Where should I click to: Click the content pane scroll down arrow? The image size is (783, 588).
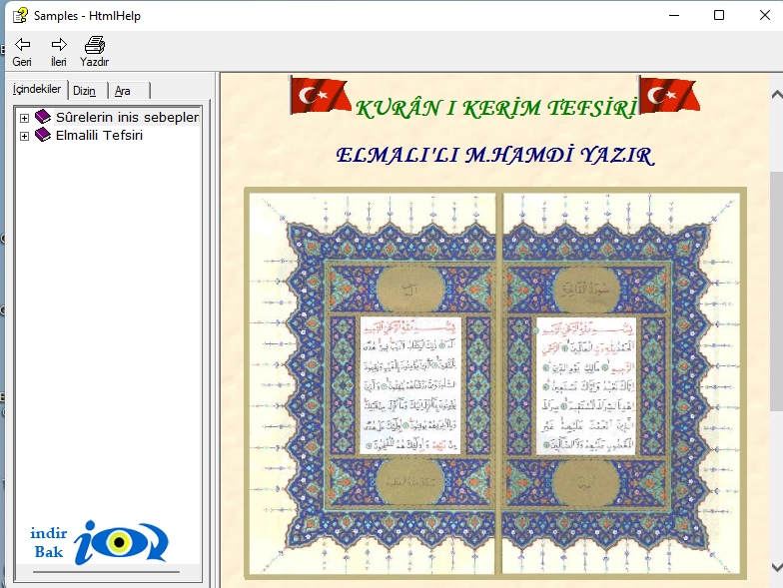point(777,567)
